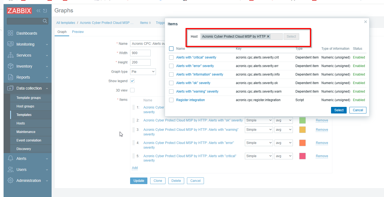Expand the Administration menu chevron
This screenshot has height=197, width=384.
tap(47, 181)
